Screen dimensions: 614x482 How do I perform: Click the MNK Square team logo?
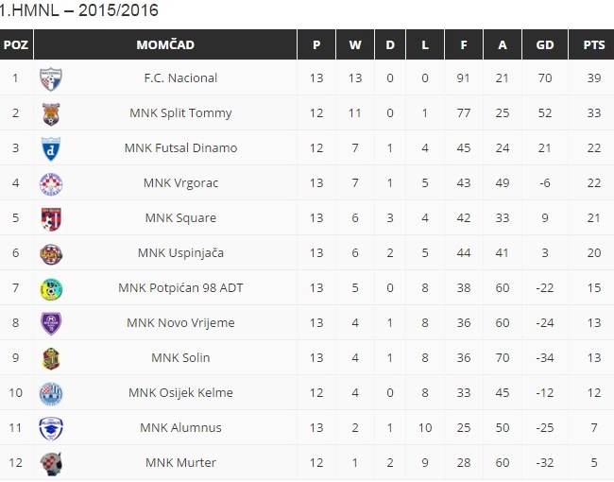coord(50,218)
